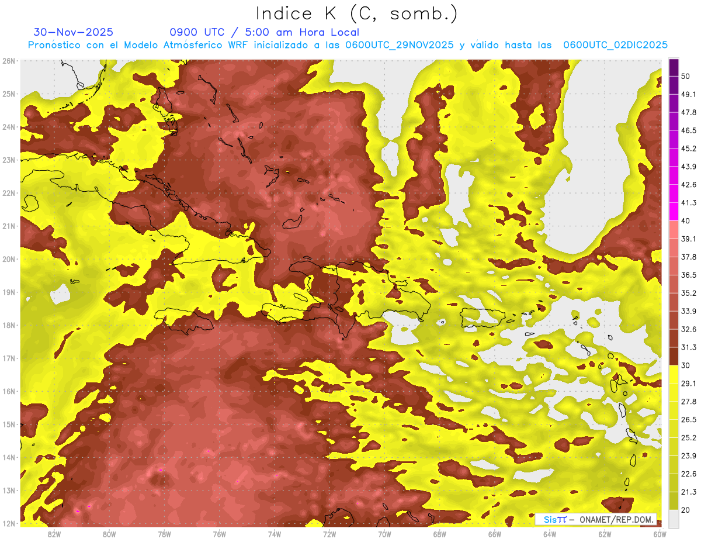Click the colorbar label '27.8'
Image resolution: width=701 pixels, height=542 pixels.
coord(689,402)
